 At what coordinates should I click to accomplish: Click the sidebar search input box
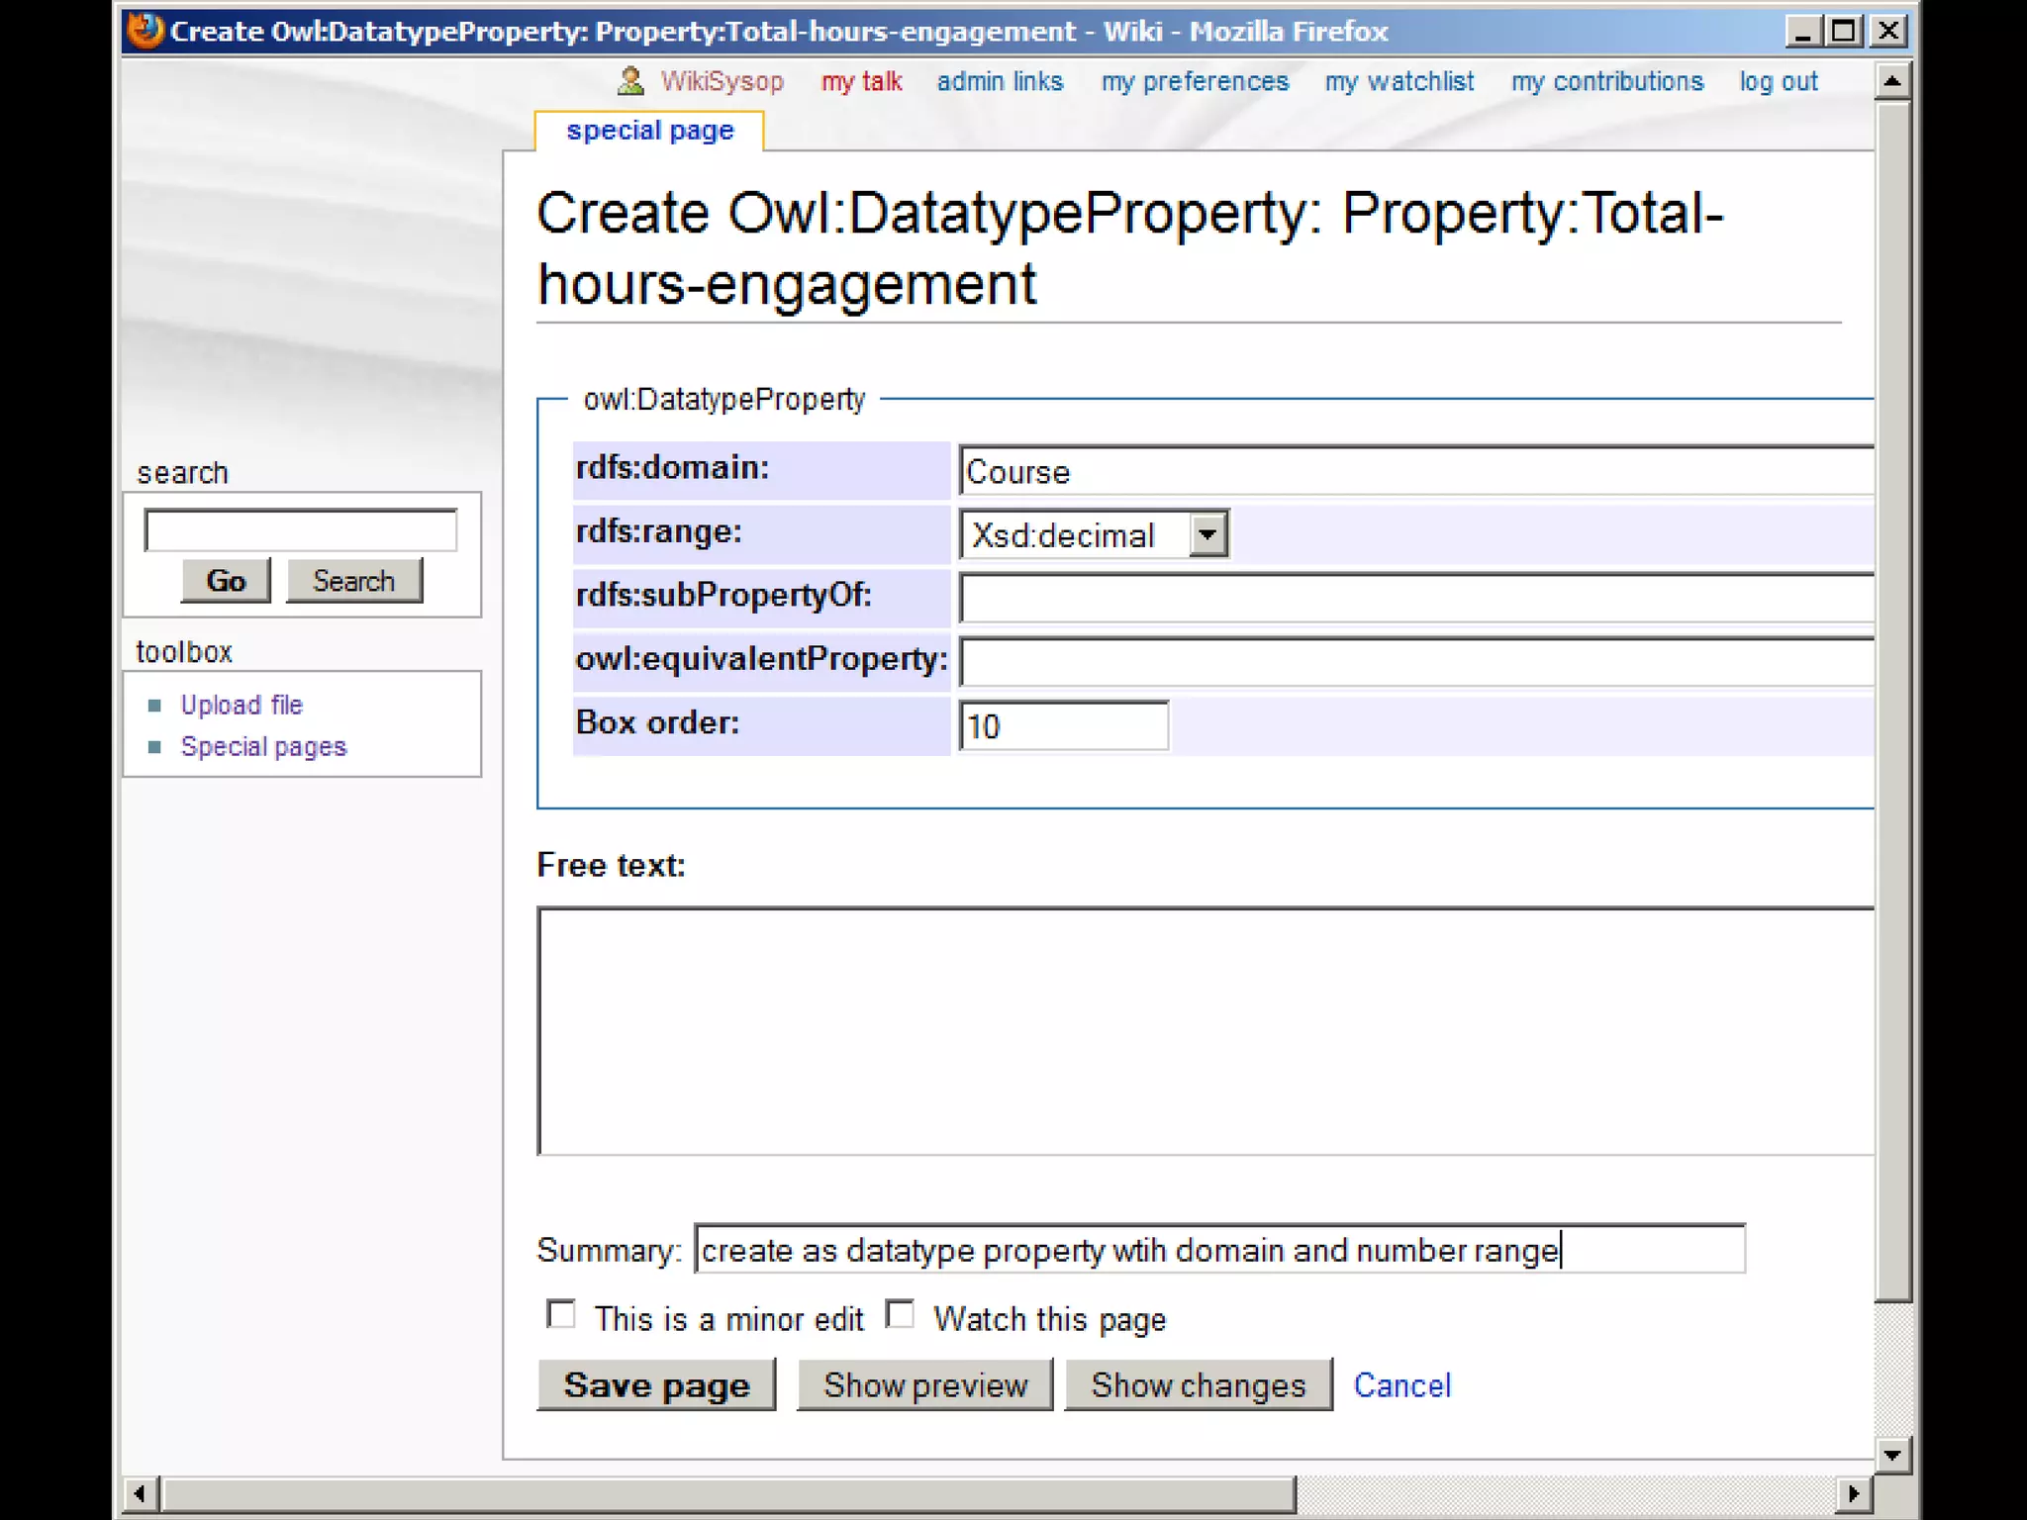coord(300,530)
